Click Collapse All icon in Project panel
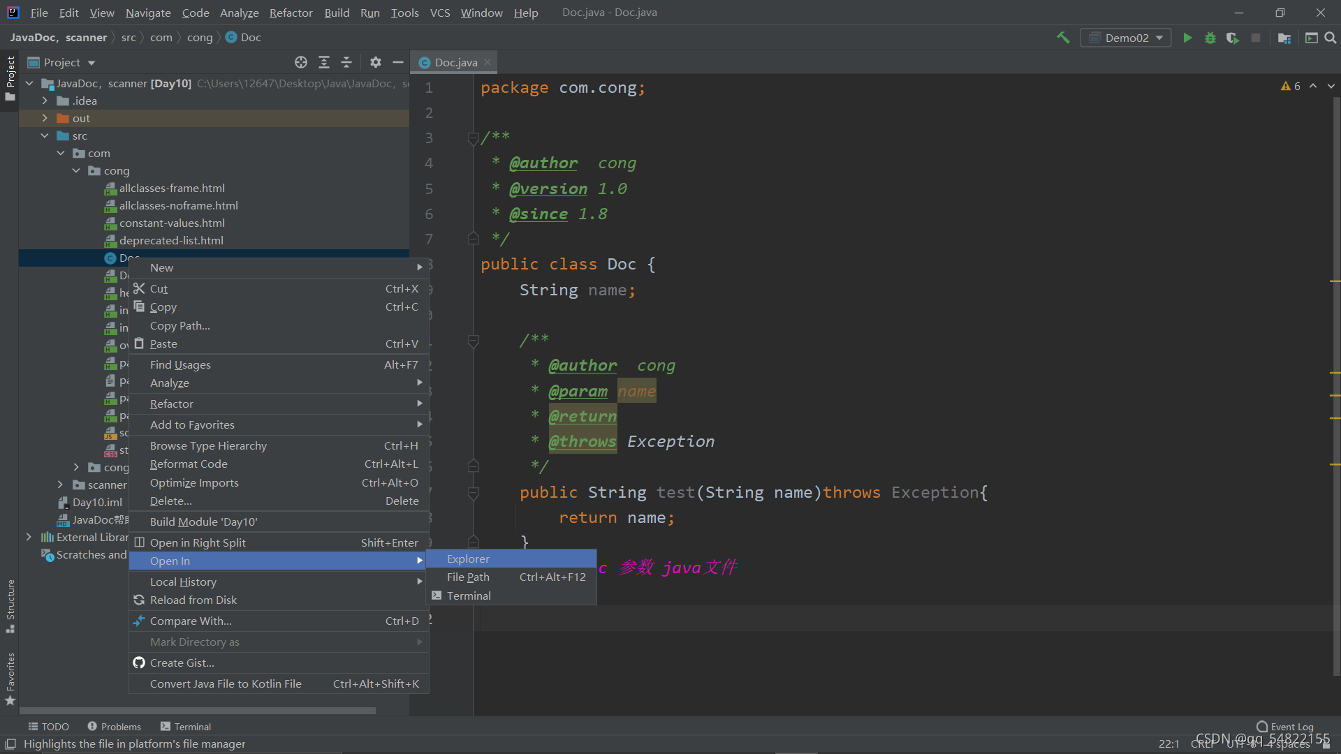Screen dimensions: 1341x754 pos(346,62)
